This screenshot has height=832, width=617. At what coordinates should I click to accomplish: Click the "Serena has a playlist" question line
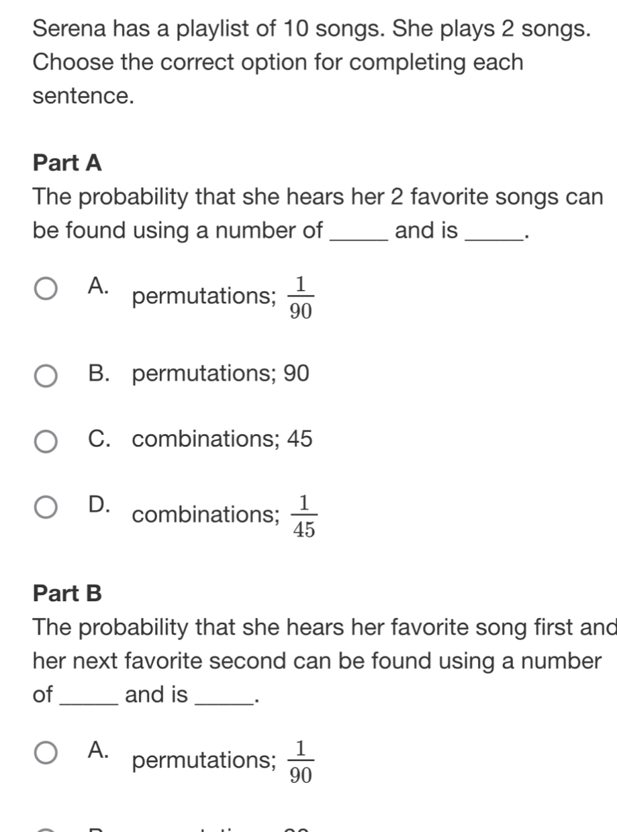pos(312,30)
